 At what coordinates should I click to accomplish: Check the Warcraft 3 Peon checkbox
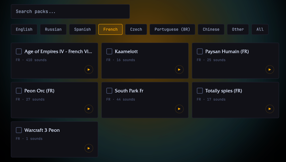[x=19, y=130]
